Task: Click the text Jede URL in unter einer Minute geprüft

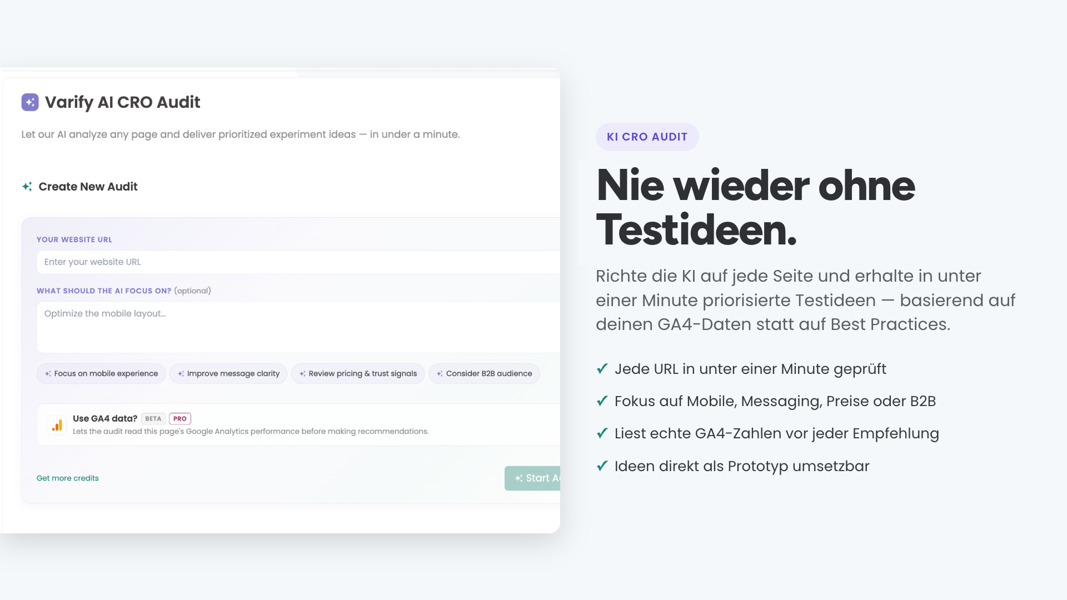Action: click(750, 369)
